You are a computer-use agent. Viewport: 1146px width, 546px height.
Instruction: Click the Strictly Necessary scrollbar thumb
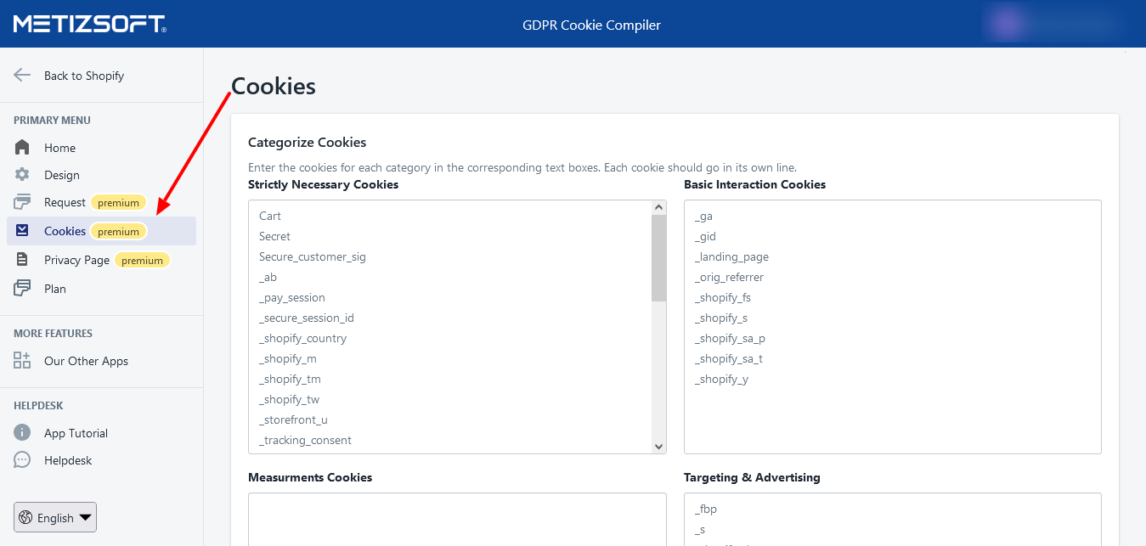click(x=658, y=257)
